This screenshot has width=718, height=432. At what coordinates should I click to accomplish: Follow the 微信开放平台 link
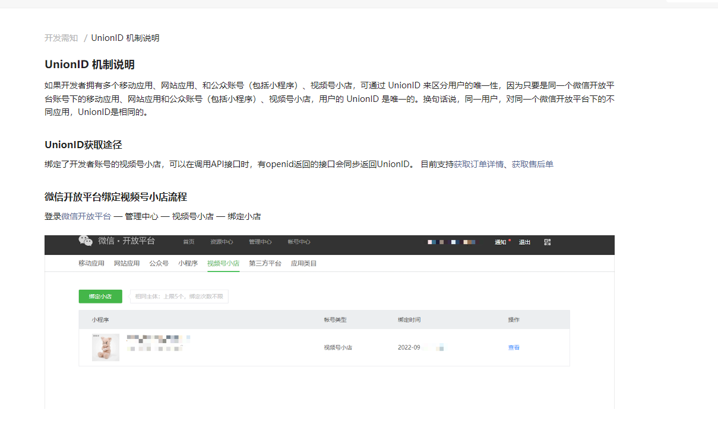(86, 216)
